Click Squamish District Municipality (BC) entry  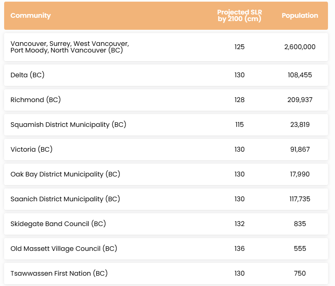pyautogui.click(x=69, y=125)
